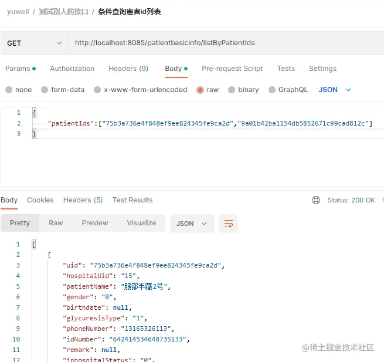Open the Settings tab
The image size is (384, 362).
tap(322, 69)
